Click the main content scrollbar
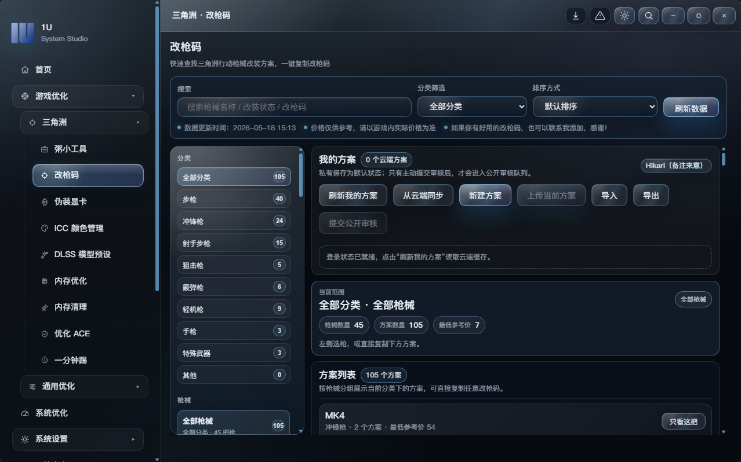The image size is (741, 462). pyautogui.click(x=724, y=159)
